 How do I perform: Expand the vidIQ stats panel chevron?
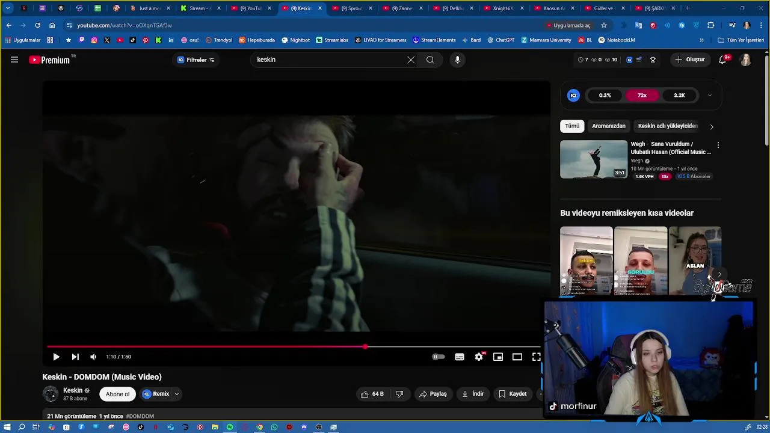pyautogui.click(x=710, y=95)
